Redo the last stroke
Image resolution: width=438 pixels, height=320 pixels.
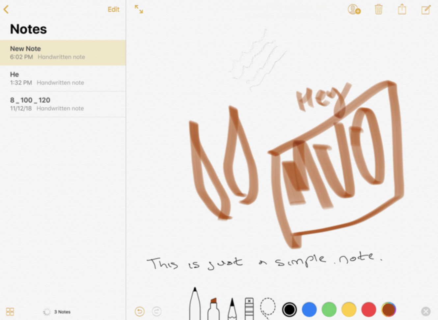[x=157, y=311]
